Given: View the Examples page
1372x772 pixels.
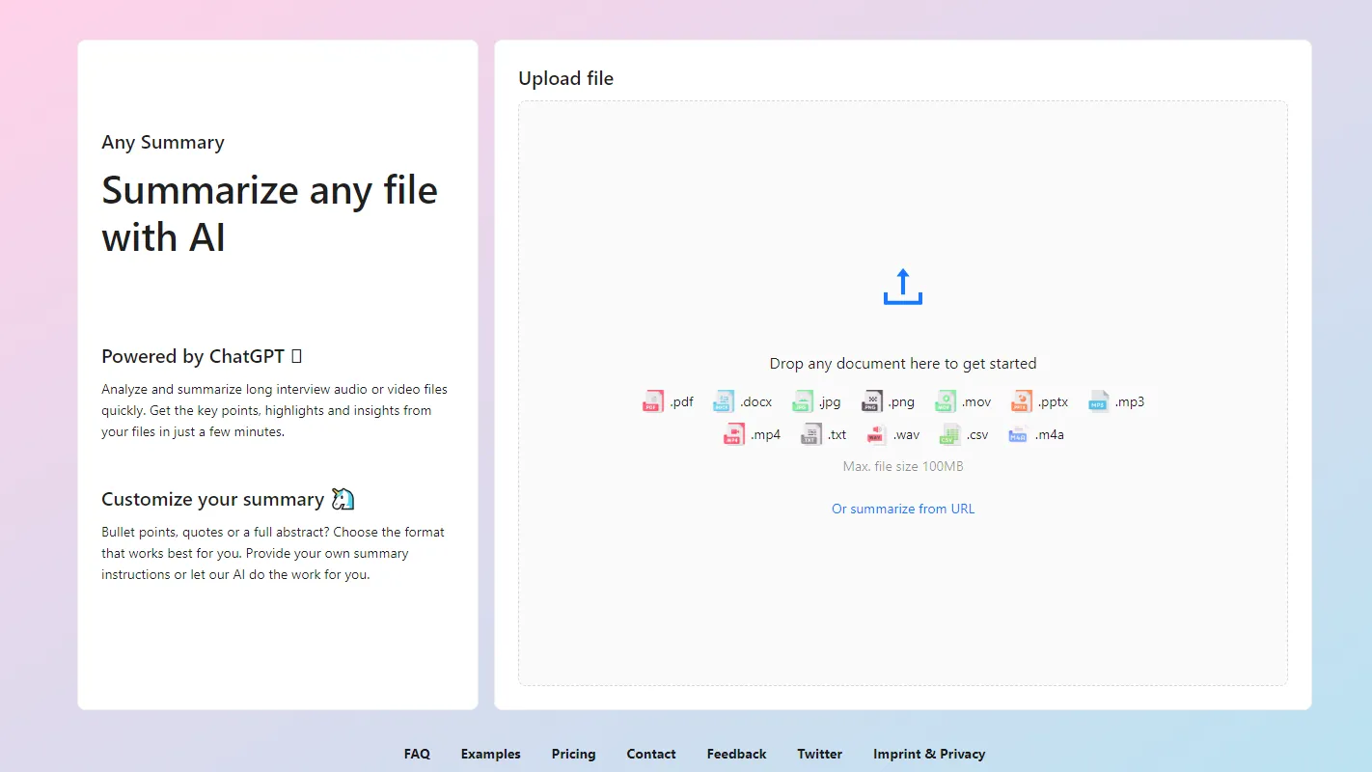Looking at the screenshot, I should (490, 754).
